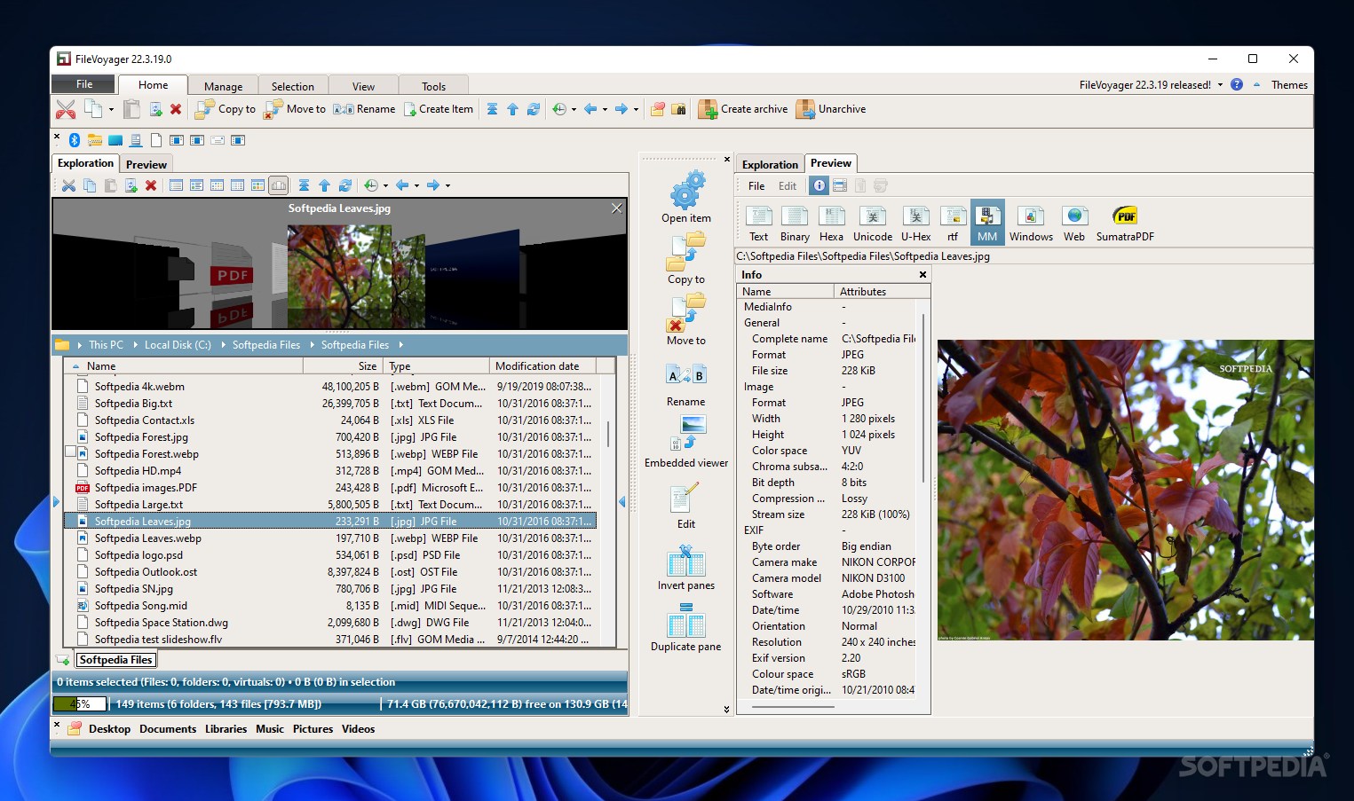
Task: Toggle the checkbox beside Softpedia Forest.webp
Action: [70, 452]
